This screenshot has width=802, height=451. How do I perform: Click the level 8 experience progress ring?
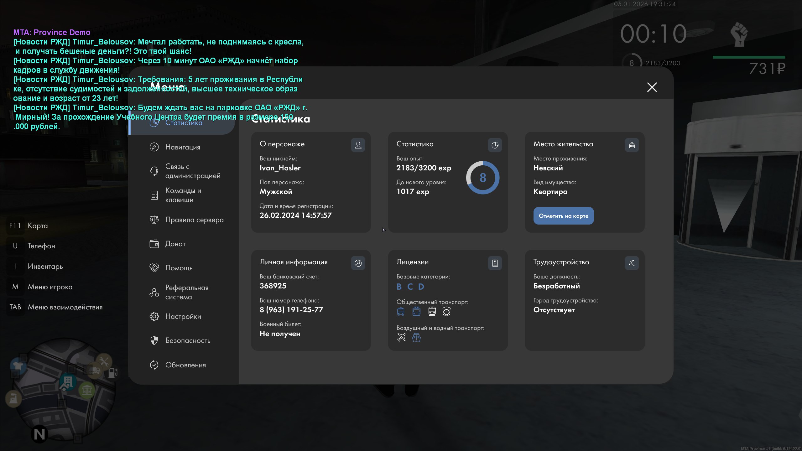pyautogui.click(x=482, y=178)
